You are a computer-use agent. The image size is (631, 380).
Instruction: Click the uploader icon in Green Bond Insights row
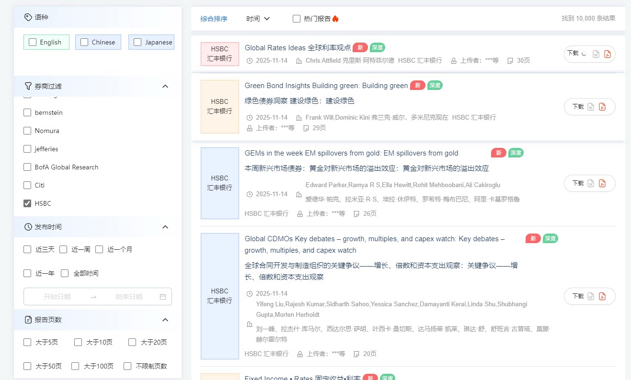[250, 128]
